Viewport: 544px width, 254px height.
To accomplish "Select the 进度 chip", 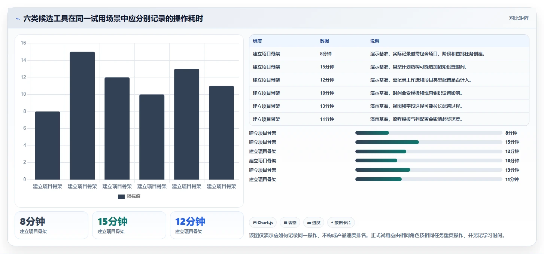I will coord(314,223).
